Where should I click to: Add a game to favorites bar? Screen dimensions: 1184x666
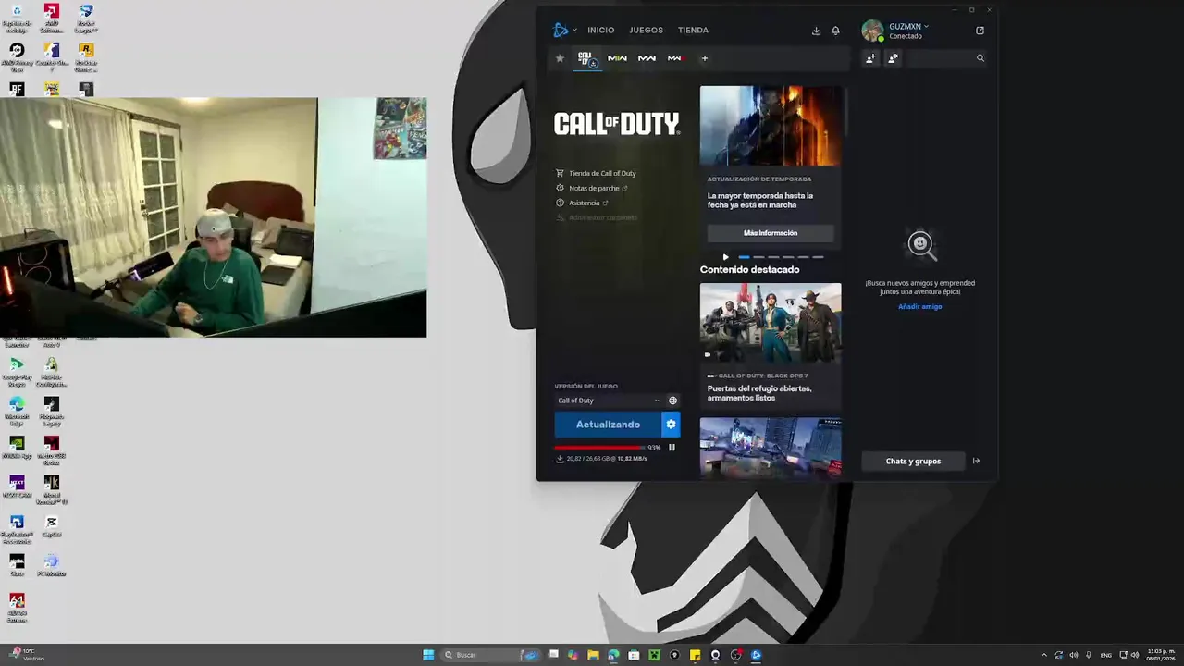704,58
